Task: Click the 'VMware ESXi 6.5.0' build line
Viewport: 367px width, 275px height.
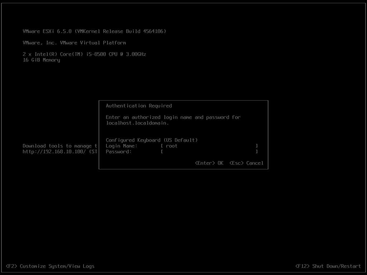Action: tap(94, 31)
